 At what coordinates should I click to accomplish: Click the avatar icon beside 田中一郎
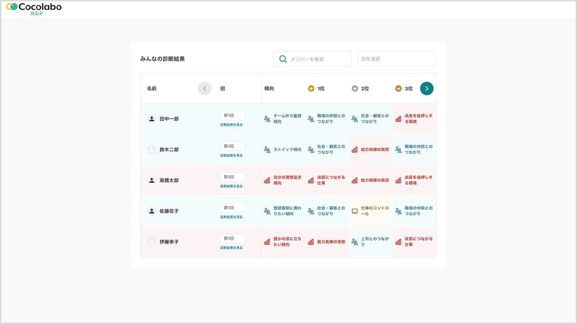tap(151, 118)
